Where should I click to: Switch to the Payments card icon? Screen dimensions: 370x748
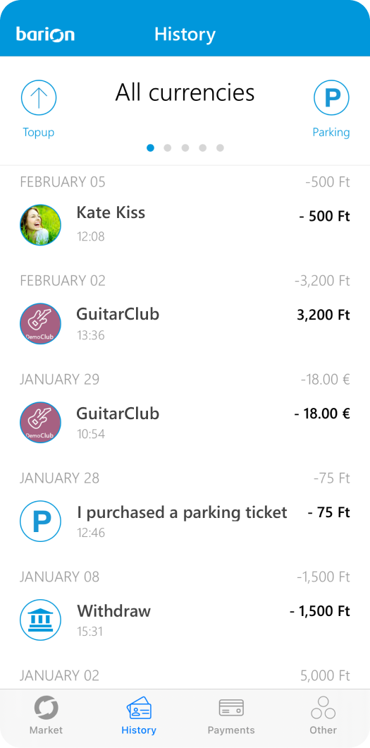pyautogui.click(x=231, y=708)
